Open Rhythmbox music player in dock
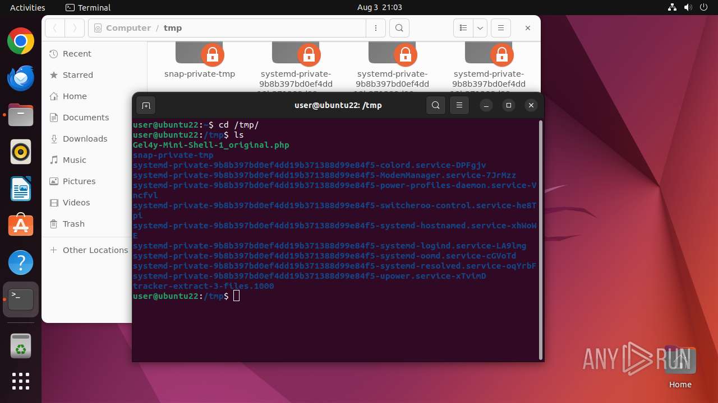The height and width of the screenshot is (403, 718). coord(21,152)
